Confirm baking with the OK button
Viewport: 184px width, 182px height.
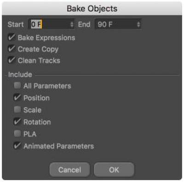click(x=114, y=170)
